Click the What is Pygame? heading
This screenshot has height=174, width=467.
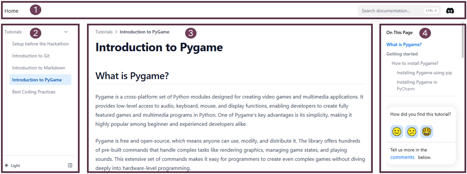[x=132, y=76]
